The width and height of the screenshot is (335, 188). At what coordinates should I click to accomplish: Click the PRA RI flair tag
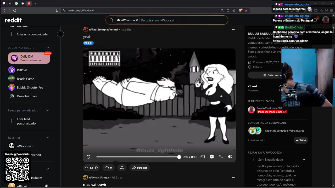tap(88, 43)
